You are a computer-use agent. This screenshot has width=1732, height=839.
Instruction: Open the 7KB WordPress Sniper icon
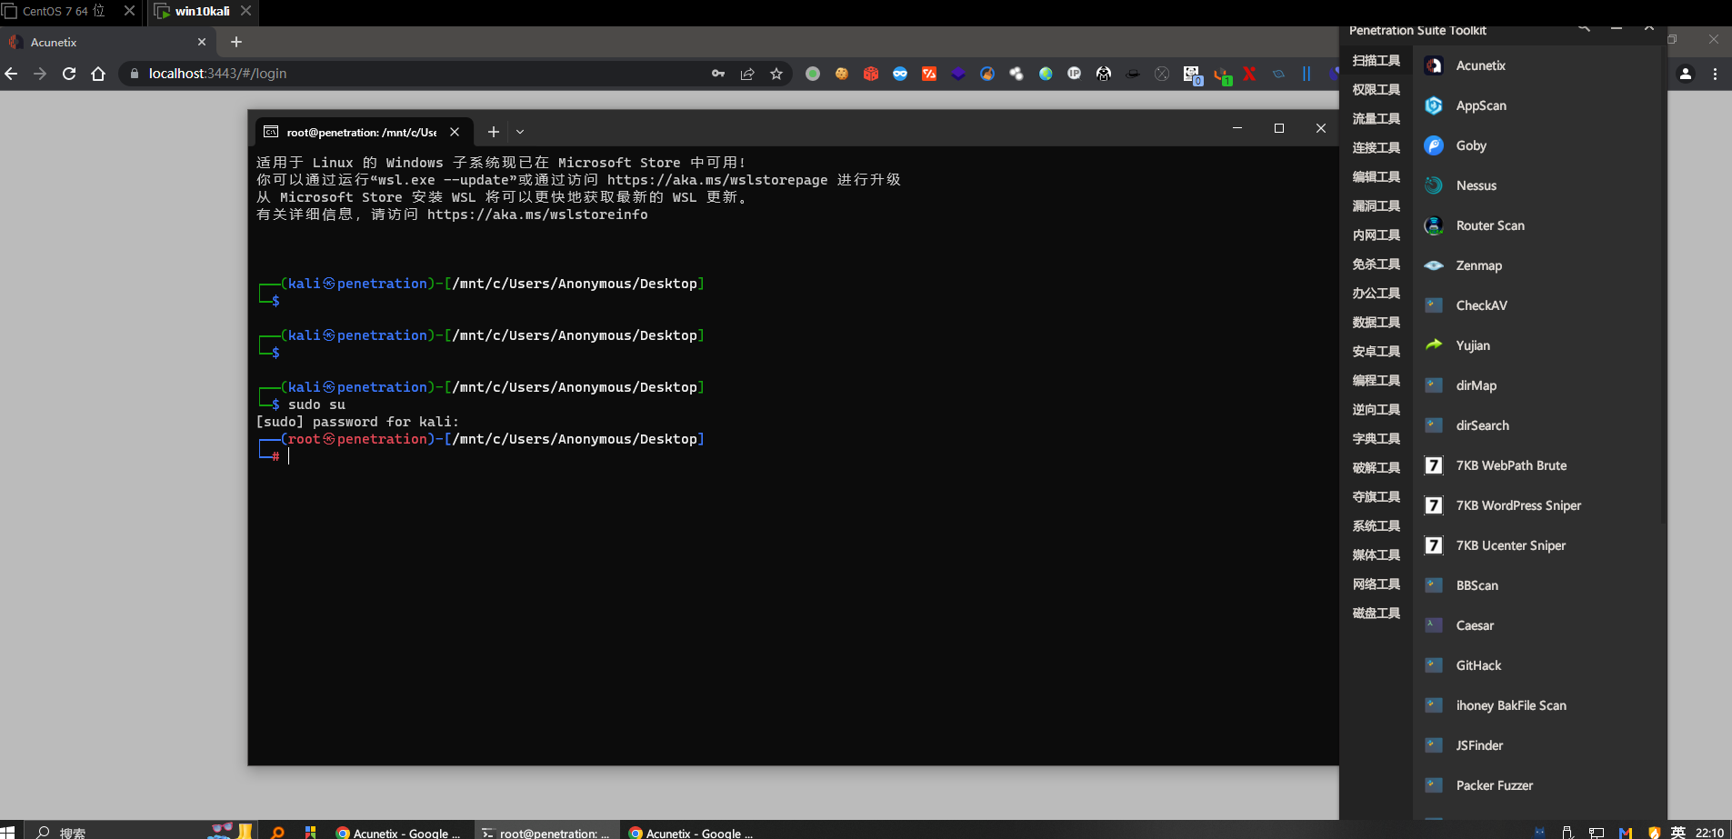click(x=1434, y=505)
